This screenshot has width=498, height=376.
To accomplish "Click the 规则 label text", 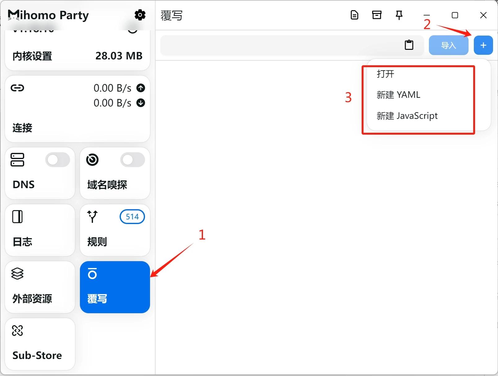I will pos(97,242).
